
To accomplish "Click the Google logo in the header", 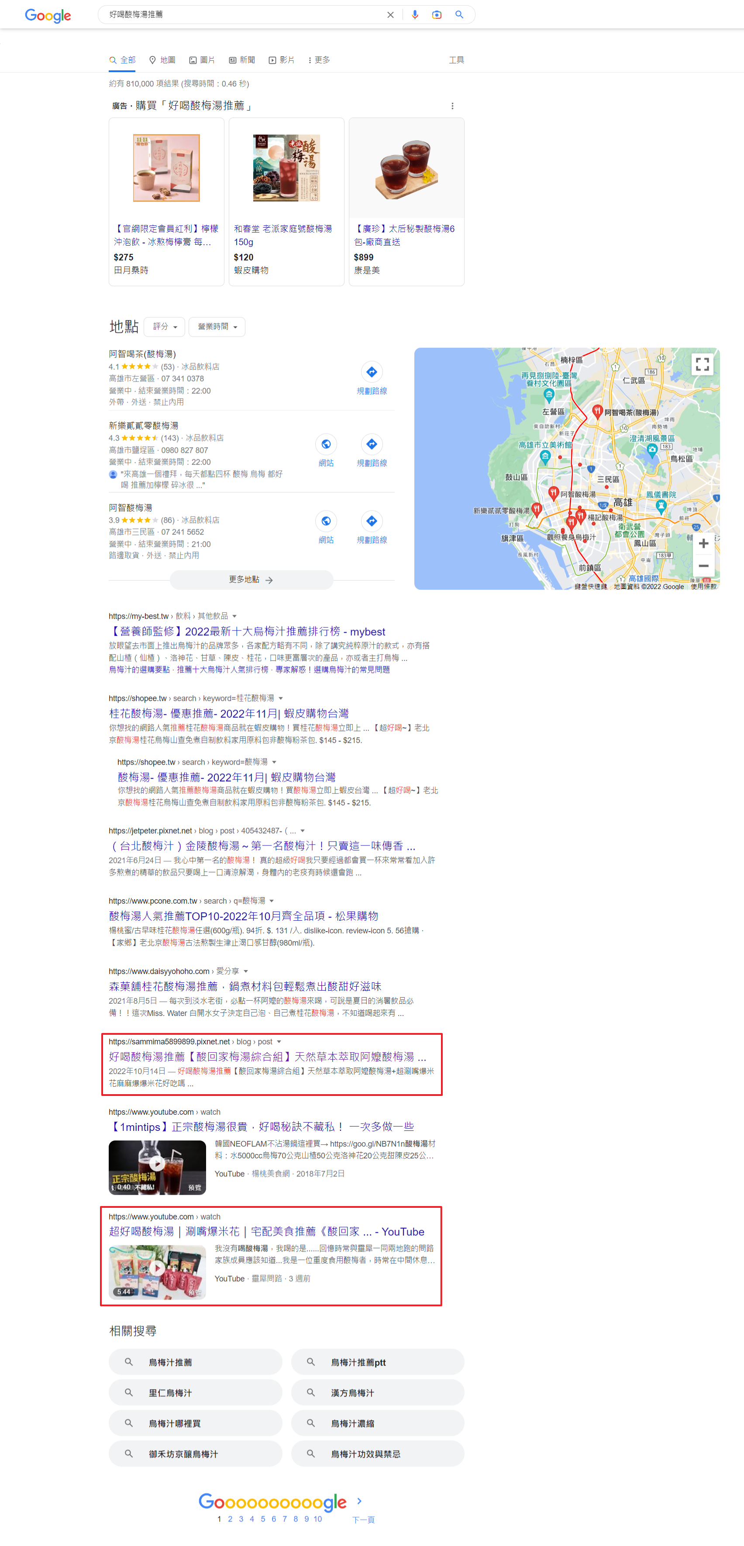I will (x=48, y=15).
